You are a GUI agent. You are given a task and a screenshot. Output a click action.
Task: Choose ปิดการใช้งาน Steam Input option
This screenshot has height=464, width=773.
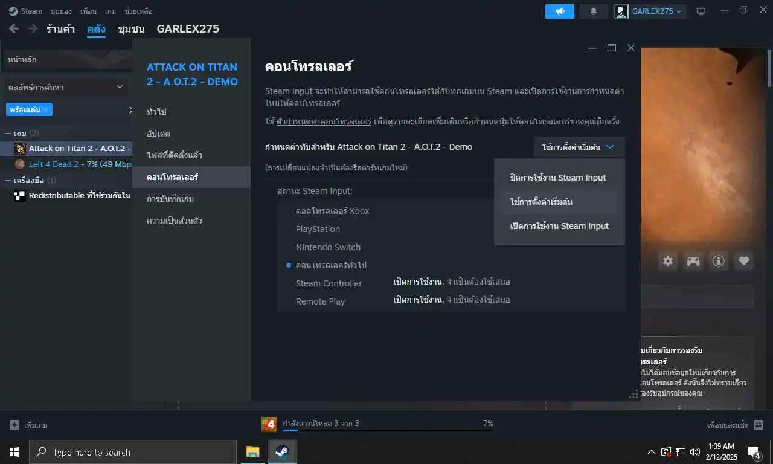(x=558, y=178)
